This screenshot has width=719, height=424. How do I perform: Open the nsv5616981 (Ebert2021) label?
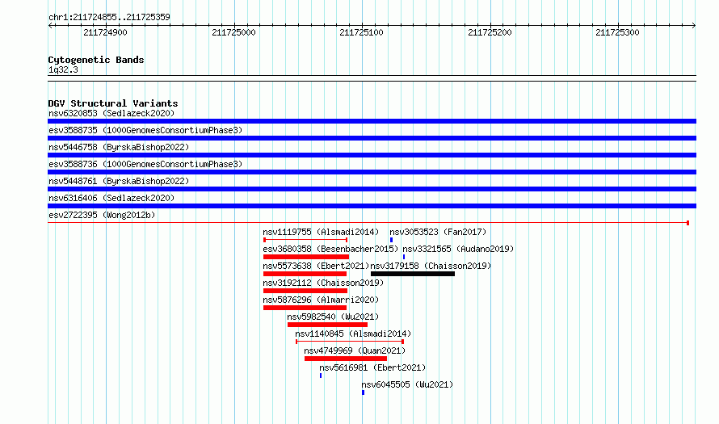[372, 367]
